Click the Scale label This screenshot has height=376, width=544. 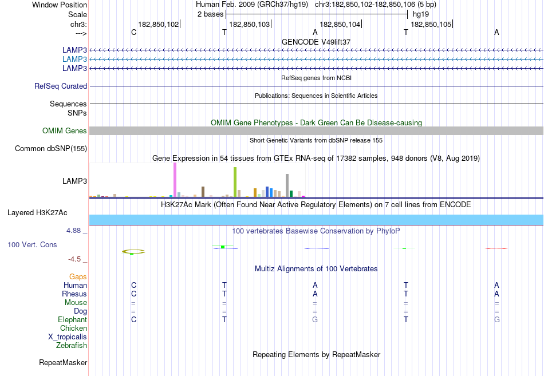77,14
